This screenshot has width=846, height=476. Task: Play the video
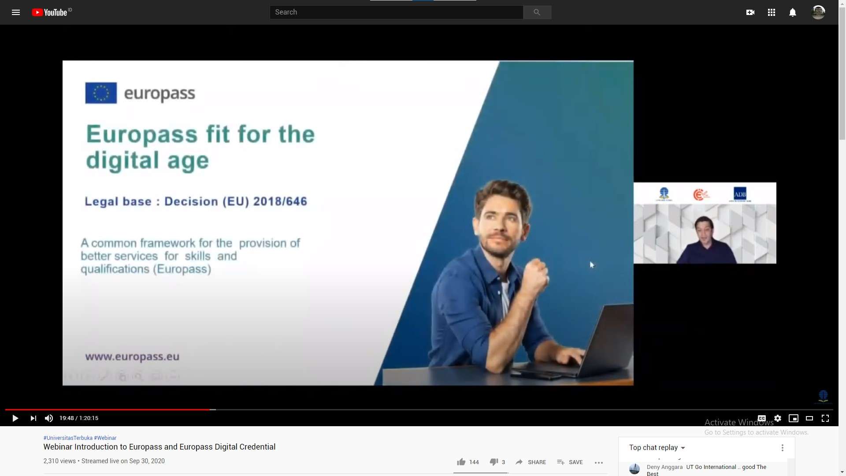click(15, 418)
